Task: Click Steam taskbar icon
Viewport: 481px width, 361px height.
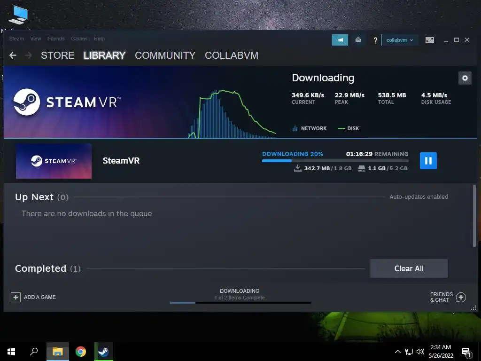Action: pos(104,352)
